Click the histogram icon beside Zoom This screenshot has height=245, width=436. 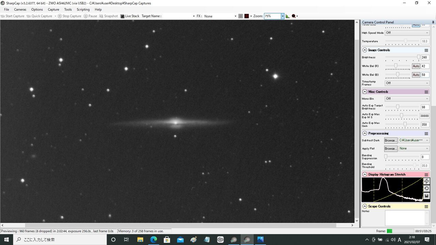click(287, 16)
